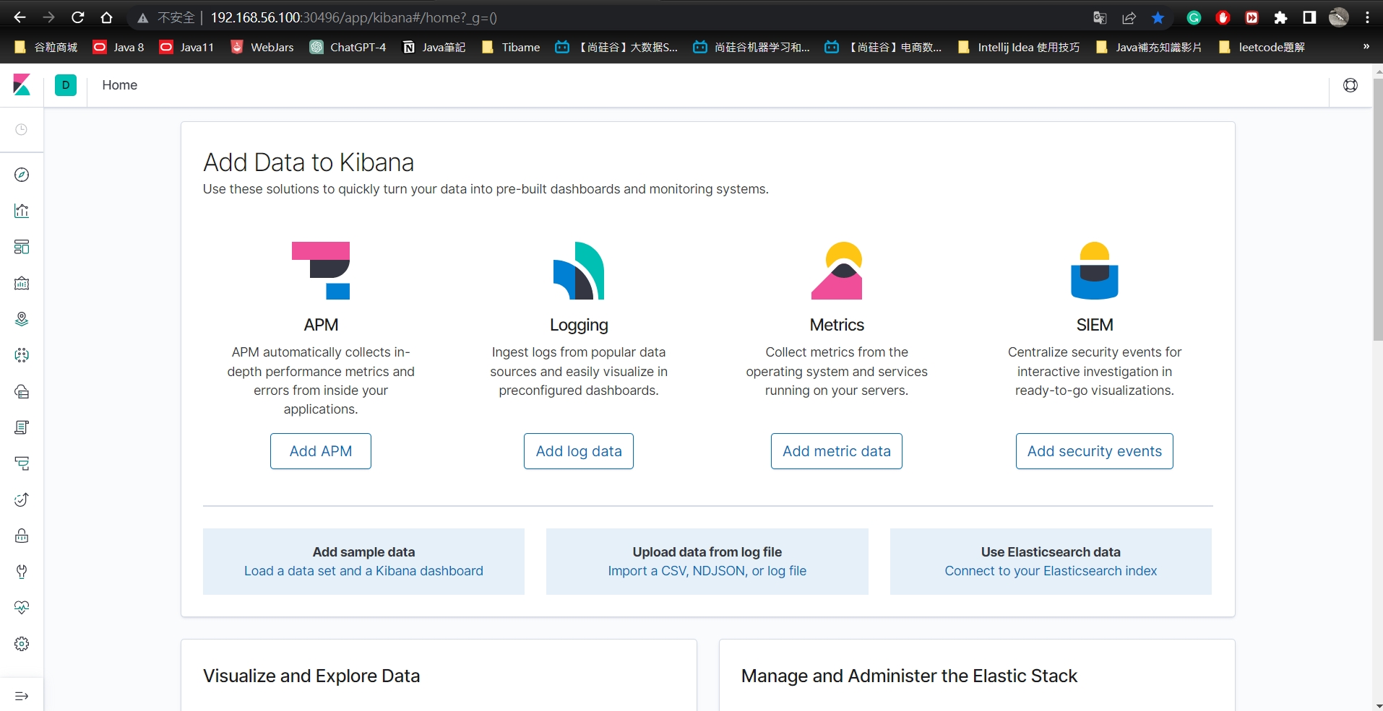
Task: Open Maps from the sidebar
Action: pyautogui.click(x=22, y=319)
